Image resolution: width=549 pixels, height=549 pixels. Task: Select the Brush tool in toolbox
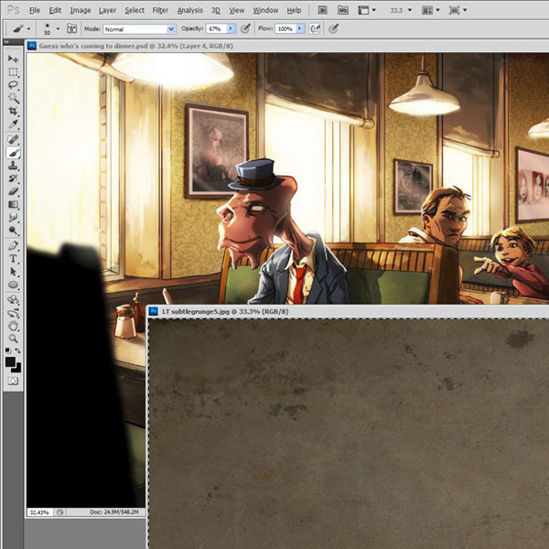(x=14, y=153)
